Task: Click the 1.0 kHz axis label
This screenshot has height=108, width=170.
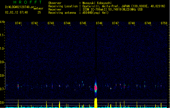Action: click(2, 49)
